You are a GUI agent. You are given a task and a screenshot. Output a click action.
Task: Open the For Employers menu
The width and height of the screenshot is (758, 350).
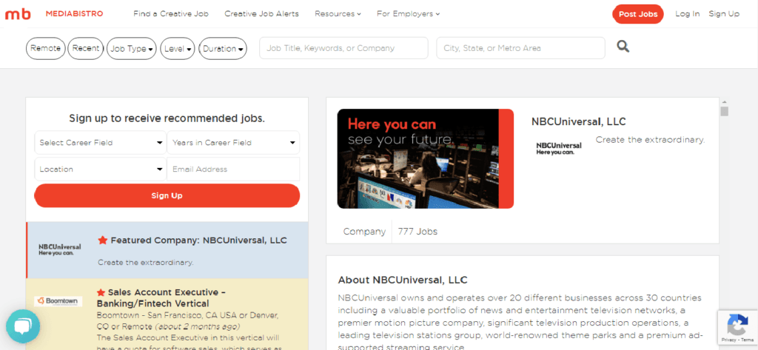(408, 14)
